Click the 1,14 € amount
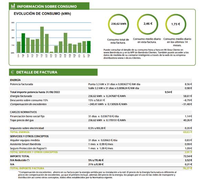The width and height of the screenshot is (202, 180). [188, 116]
